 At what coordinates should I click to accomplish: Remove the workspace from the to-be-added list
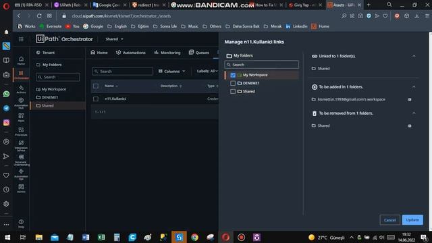[x=410, y=99]
